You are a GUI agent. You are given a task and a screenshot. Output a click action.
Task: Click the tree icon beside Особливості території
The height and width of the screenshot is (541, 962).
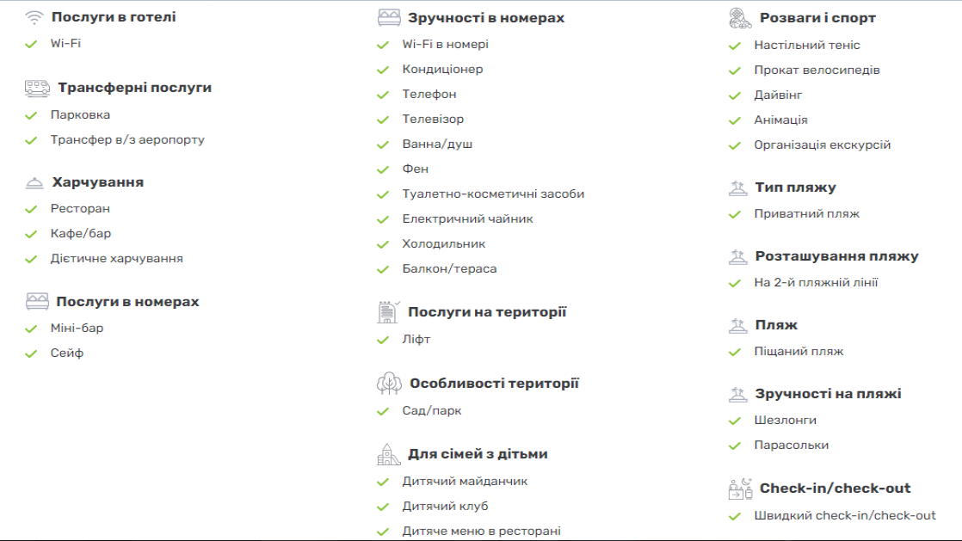tap(389, 384)
